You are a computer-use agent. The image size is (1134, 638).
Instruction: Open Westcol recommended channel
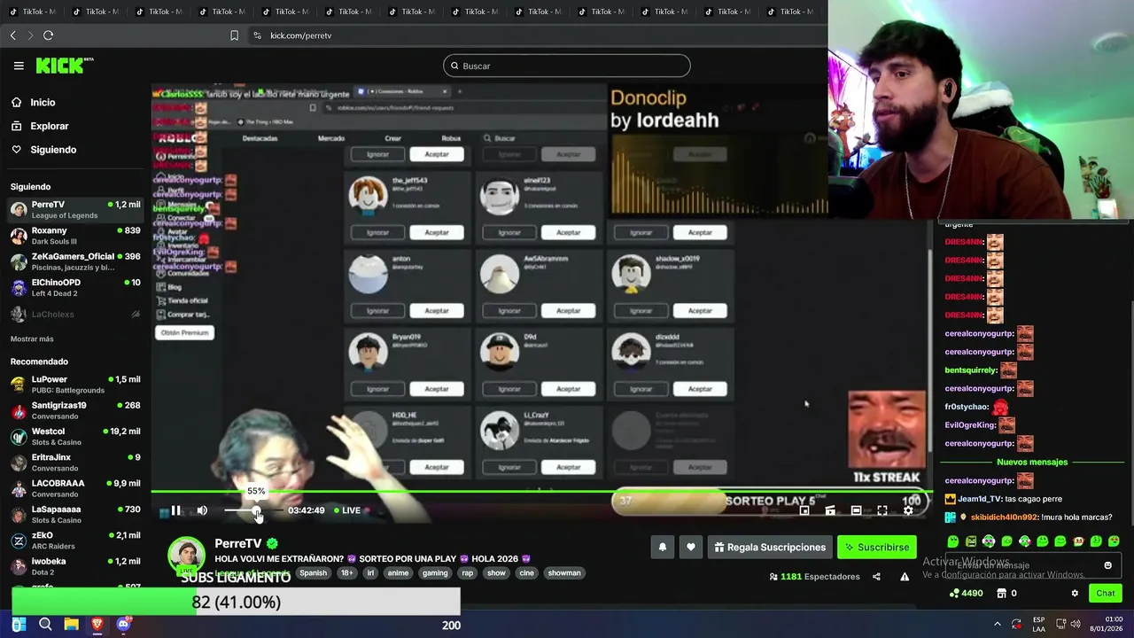point(74,437)
